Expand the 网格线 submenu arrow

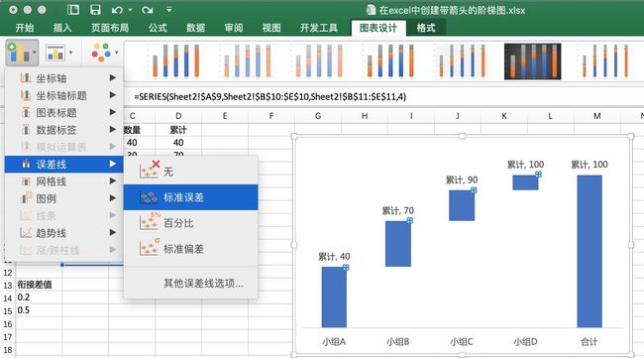(113, 181)
